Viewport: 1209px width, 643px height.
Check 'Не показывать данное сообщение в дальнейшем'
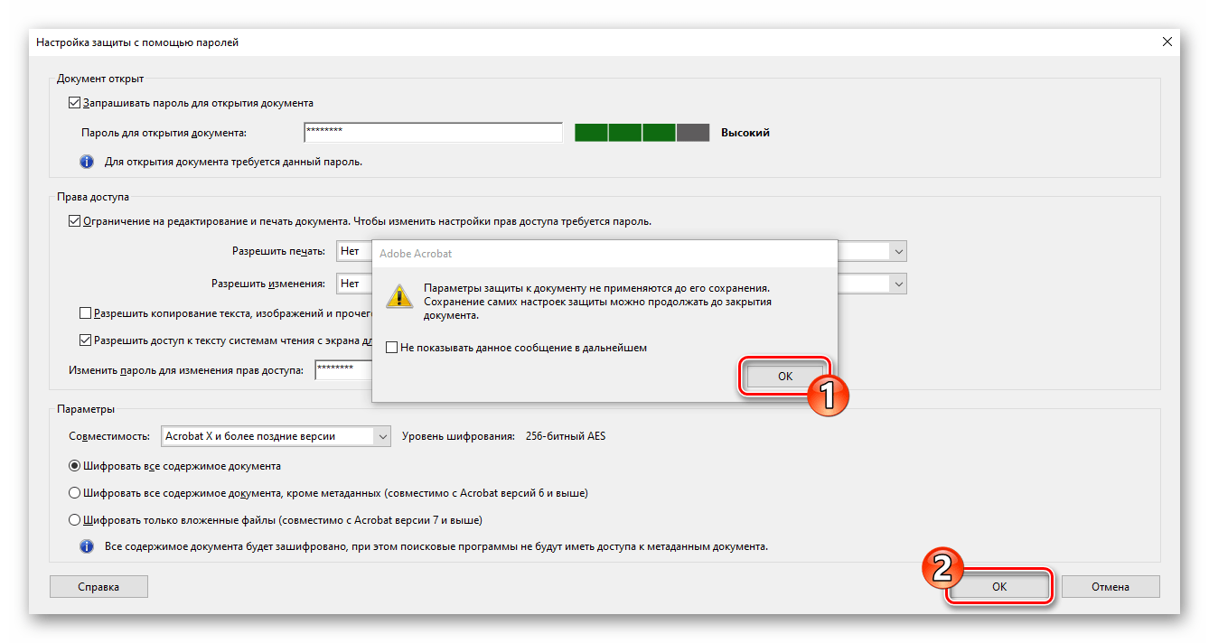tap(391, 347)
